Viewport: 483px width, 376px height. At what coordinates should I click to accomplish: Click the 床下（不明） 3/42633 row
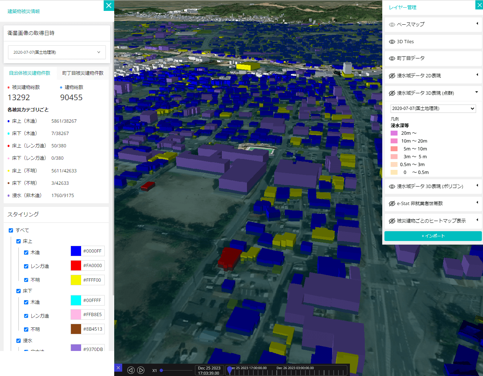coord(38,183)
